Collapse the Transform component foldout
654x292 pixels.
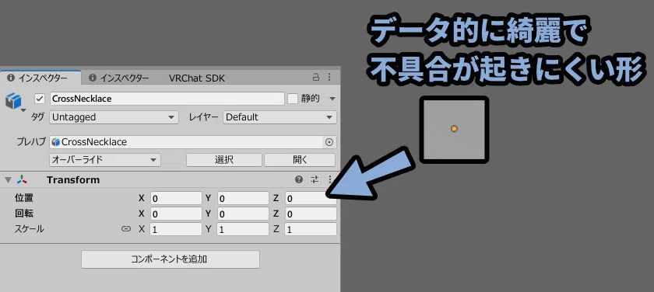(8, 180)
